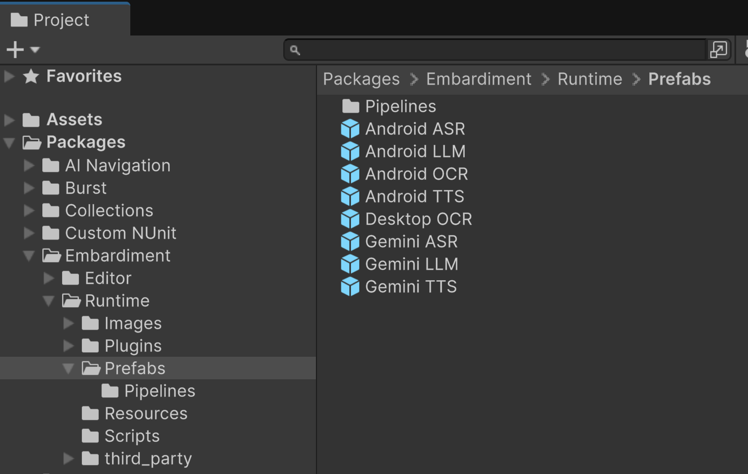Expand the Collections package arrow
This screenshot has height=474, width=748.
tap(29, 211)
